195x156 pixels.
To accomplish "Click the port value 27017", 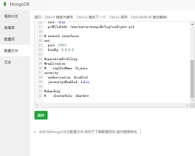I will tap(62, 45).
